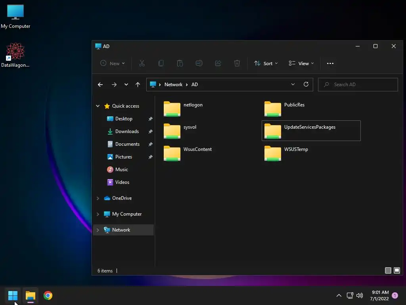Click the Rename icon in toolbar
Screen dimensions: 406x305
click(x=199, y=63)
